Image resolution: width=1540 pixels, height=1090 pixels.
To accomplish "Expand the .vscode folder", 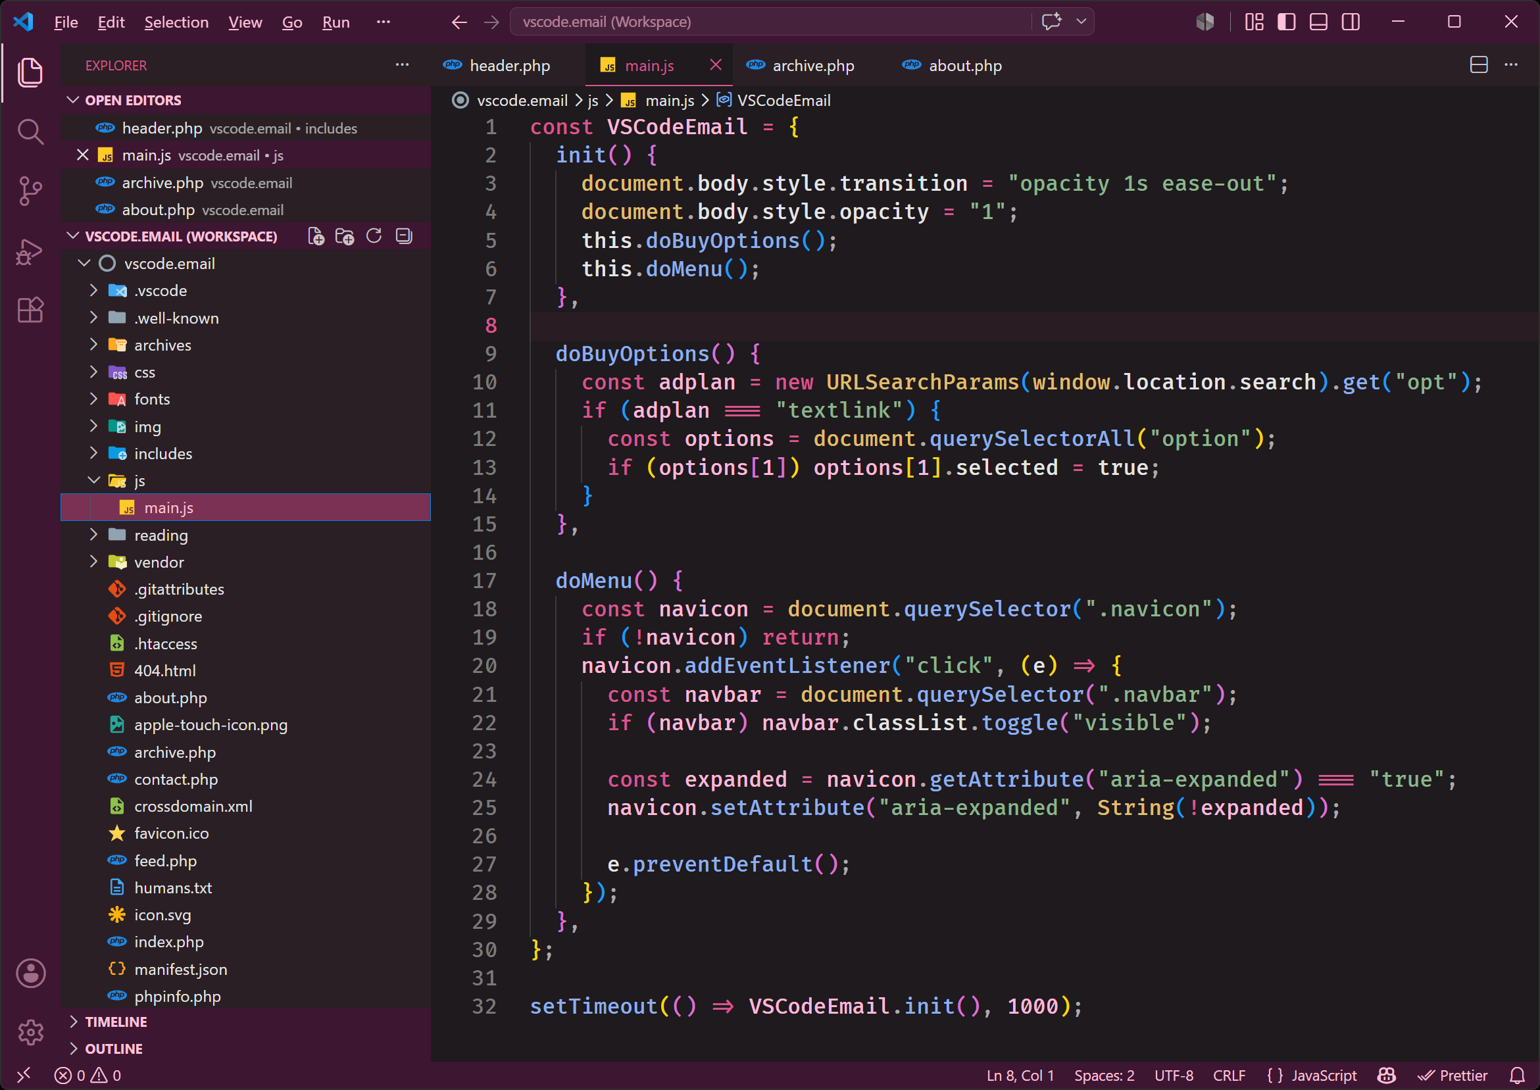I will [x=245, y=291].
